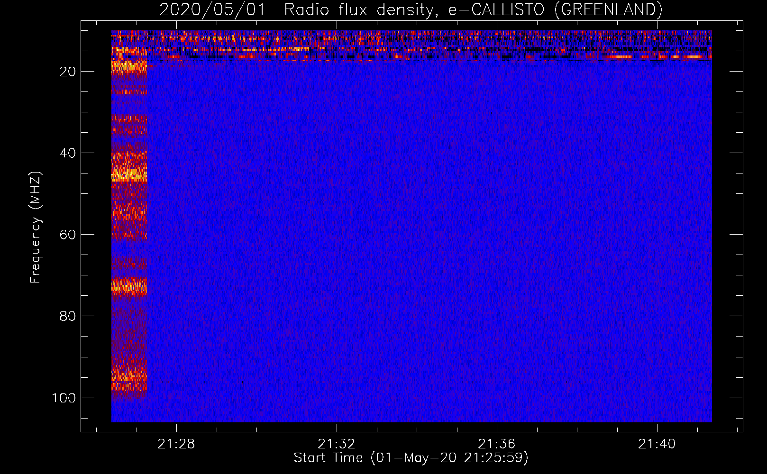
Task: Click the date "2020/05/01" in the title
Action: 212,9
